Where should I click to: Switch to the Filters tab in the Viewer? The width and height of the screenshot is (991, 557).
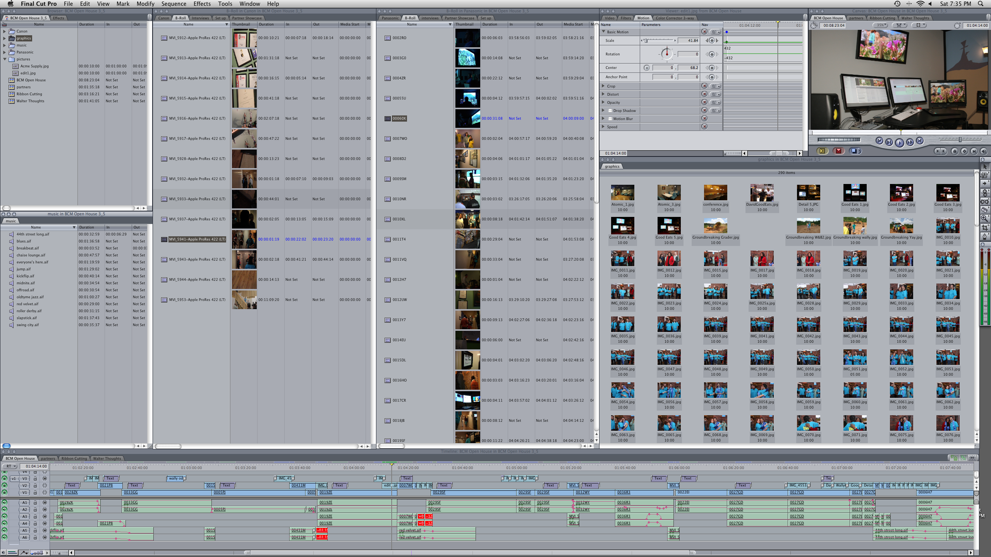625,18
